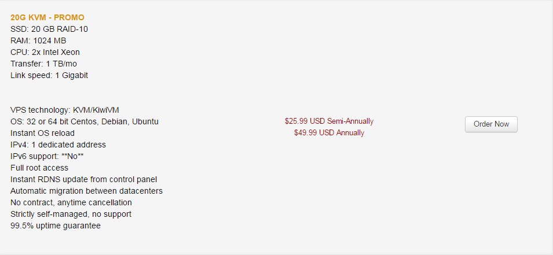
Task: Click the Order Now button
Action: point(491,124)
